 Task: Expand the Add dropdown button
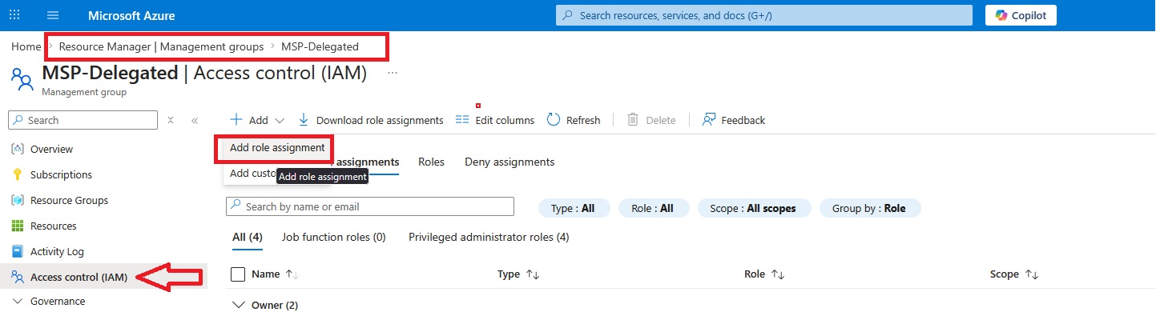[257, 120]
